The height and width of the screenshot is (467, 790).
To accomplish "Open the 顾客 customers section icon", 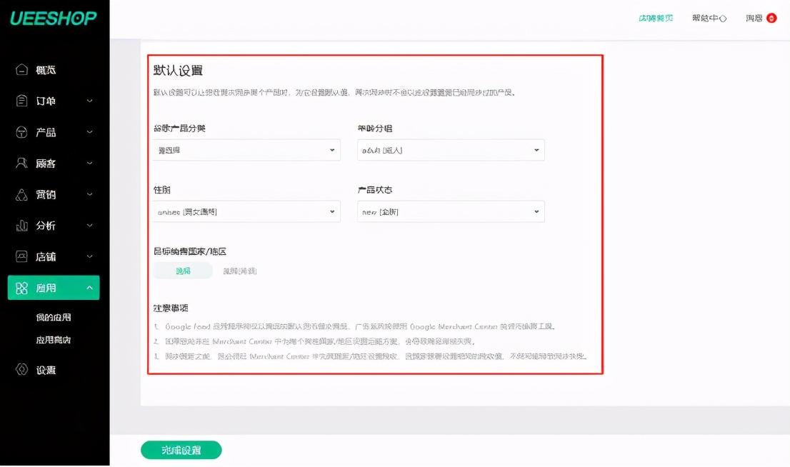I will [x=21, y=163].
